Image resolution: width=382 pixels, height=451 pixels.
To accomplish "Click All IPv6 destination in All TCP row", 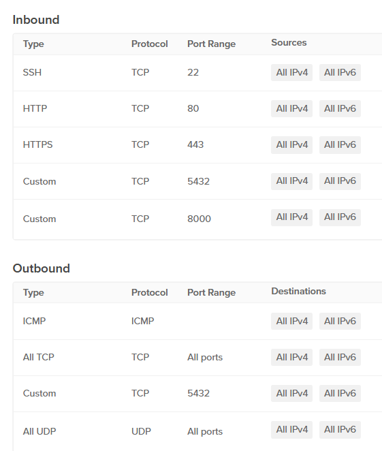I will pos(340,357).
